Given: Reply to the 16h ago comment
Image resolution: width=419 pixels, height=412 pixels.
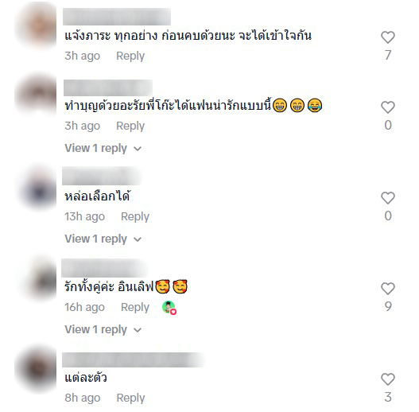Looking at the screenshot, I should pyautogui.click(x=135, y=307).
